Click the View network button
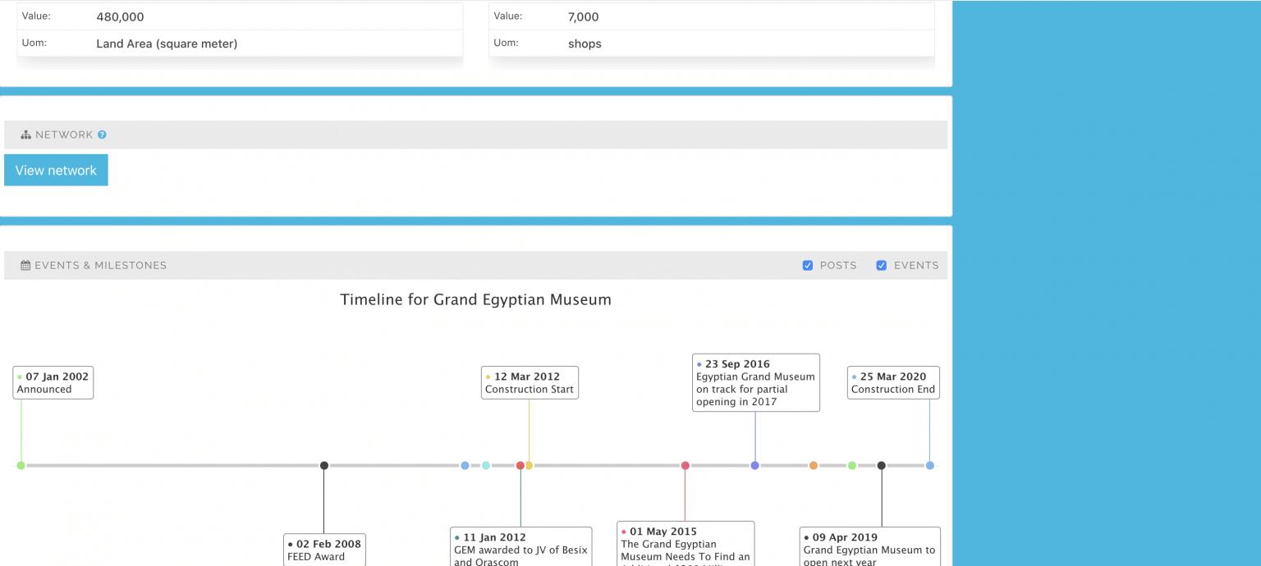 pos(56,170)
